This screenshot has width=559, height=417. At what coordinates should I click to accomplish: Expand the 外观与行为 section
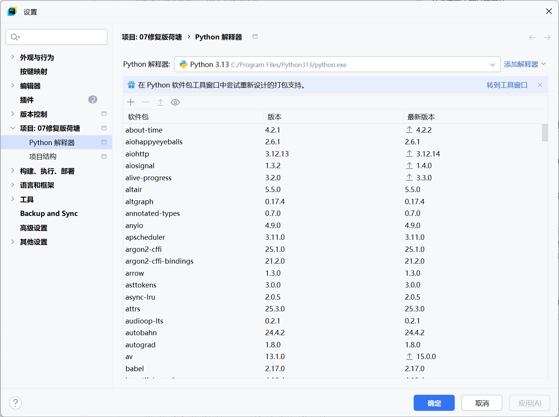click(12, 57)
